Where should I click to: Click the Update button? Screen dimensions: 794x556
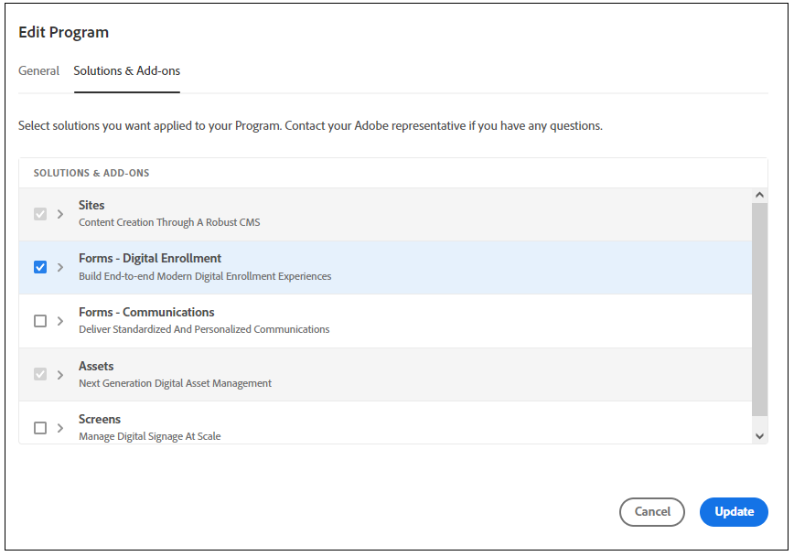pos(734,511)
